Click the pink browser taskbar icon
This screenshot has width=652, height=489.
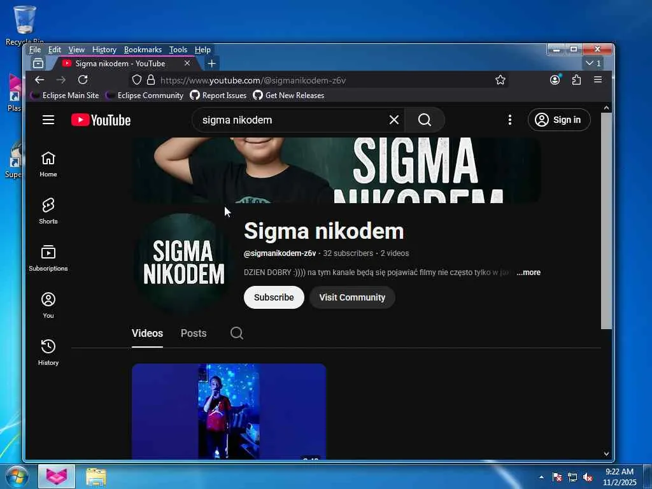57,476
